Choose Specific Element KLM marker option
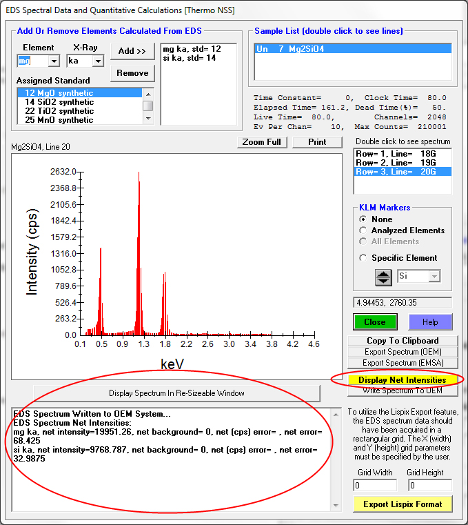This screenshot has width=468, height=525. 363,258
